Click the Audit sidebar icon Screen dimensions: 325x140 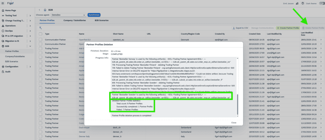[3, 72]
